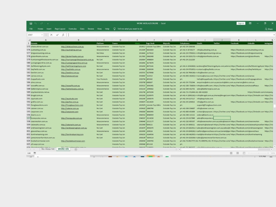Click Zoom In on the zoom slider
The width and height of the screenshot is (276, 207).
click(x=268, y=153)
